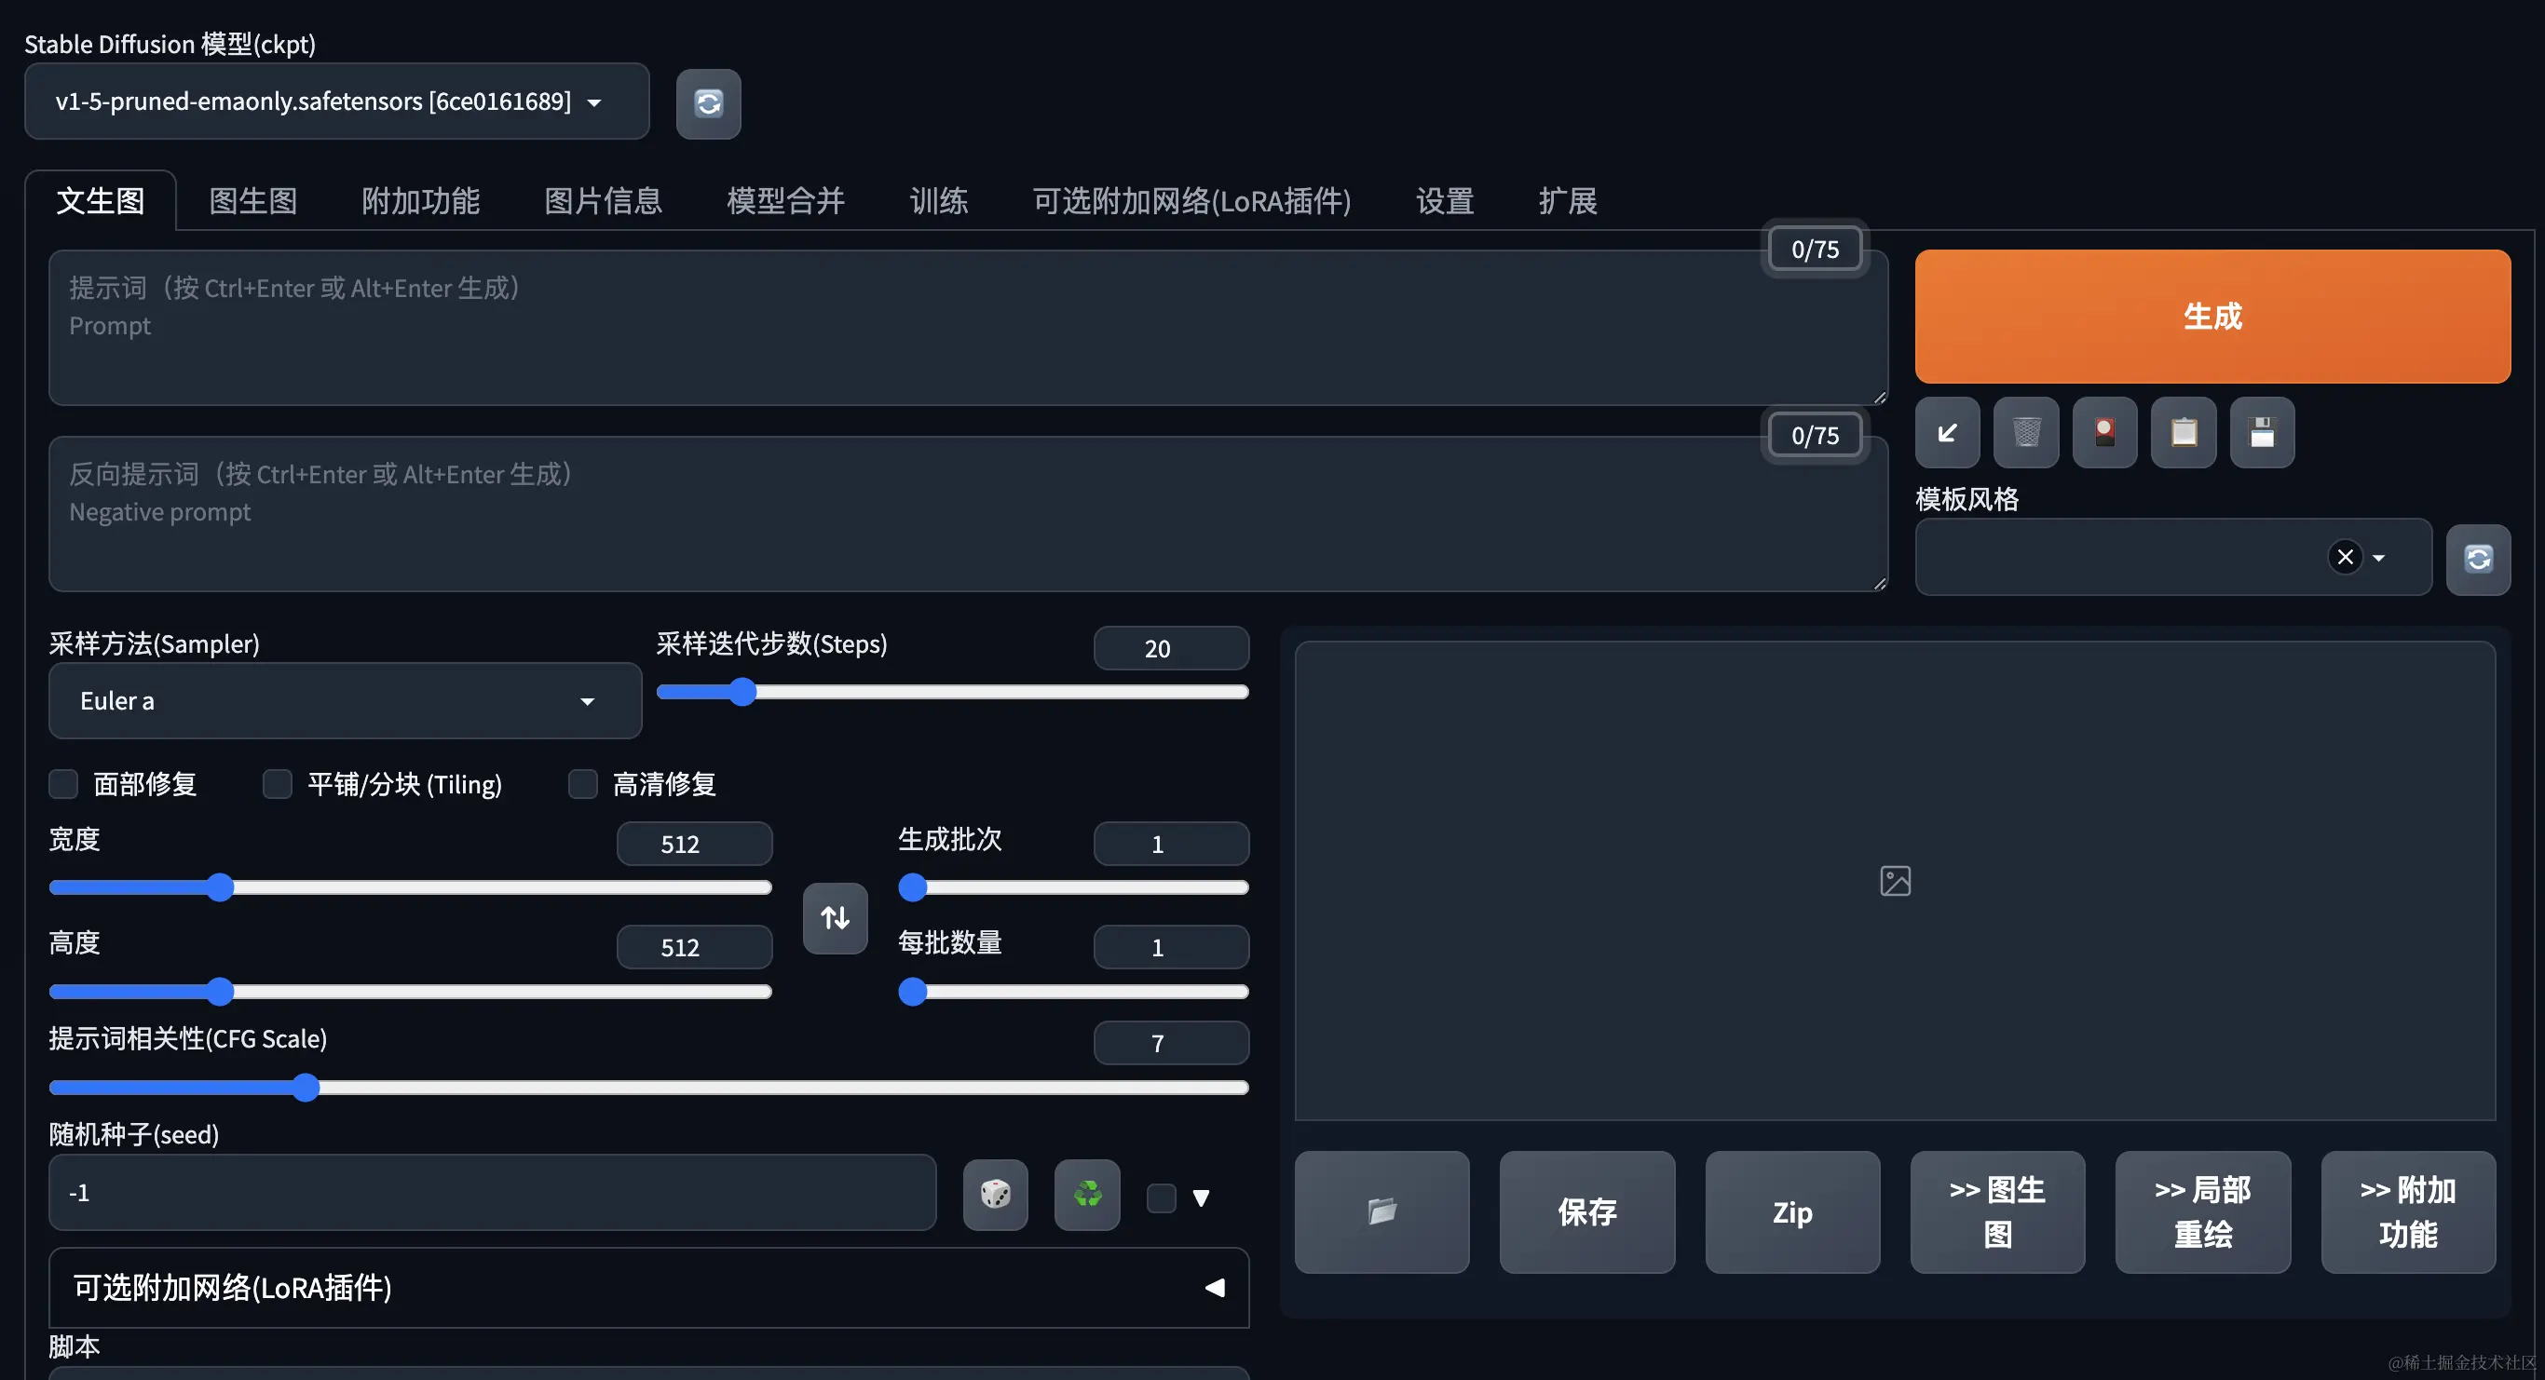This screenshot has width=2545, height=1380.
Task: Switch to the 图生图 tab
Action: (253, 201)
